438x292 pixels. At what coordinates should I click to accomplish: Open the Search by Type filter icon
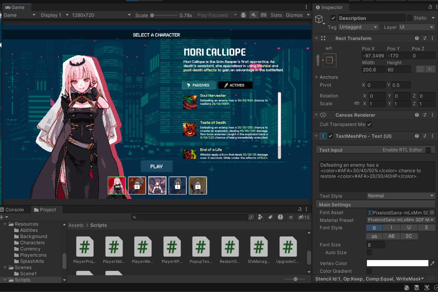(x=260, y=217)
